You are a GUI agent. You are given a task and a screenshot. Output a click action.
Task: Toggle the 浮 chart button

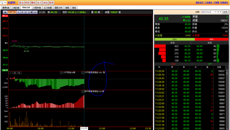click(x=22, y=12)
